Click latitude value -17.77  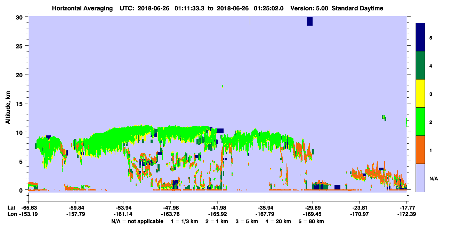click(406, 208)
